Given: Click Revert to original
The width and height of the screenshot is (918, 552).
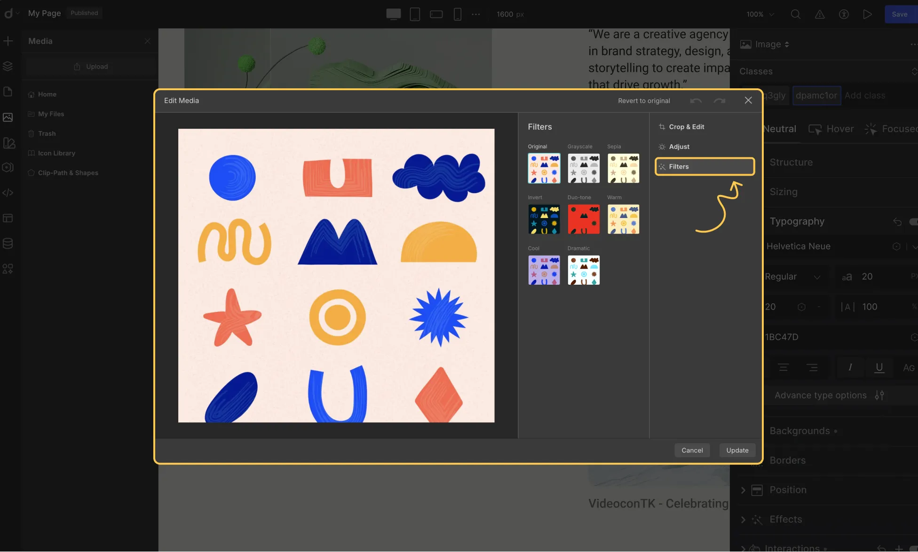Looking at the screenshot, I should (x=644, y=101).
